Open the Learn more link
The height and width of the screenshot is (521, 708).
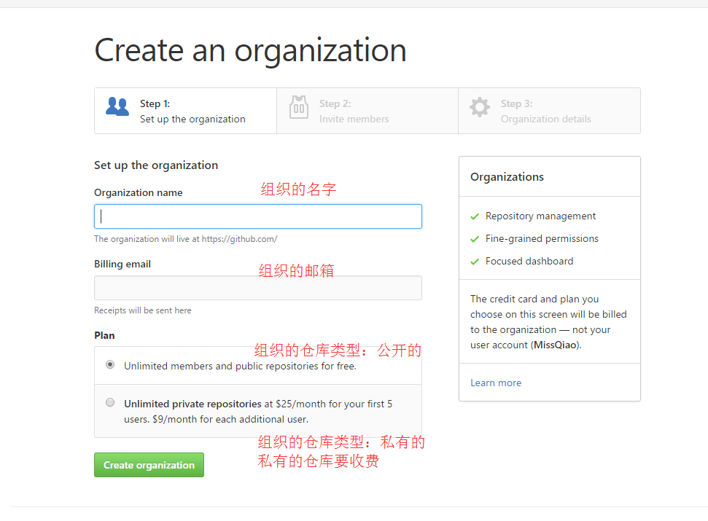pos(496,383)
